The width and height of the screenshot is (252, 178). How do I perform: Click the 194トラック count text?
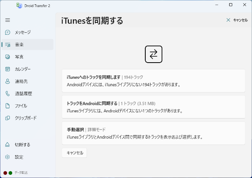pos(133,77)
